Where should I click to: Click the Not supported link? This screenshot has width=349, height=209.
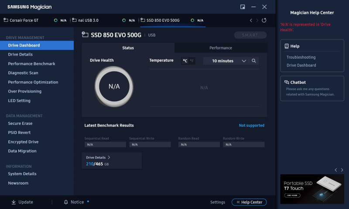pyautogui.click(x=252, y=126)
